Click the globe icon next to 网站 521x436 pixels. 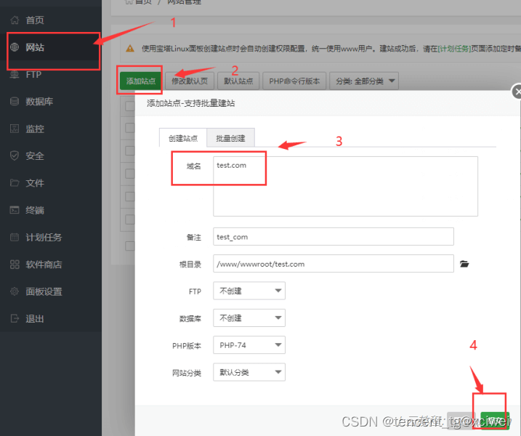[15, 47]
